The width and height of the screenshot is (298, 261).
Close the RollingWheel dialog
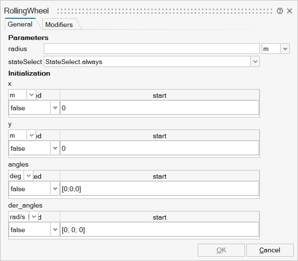click(x=289, y=11)
